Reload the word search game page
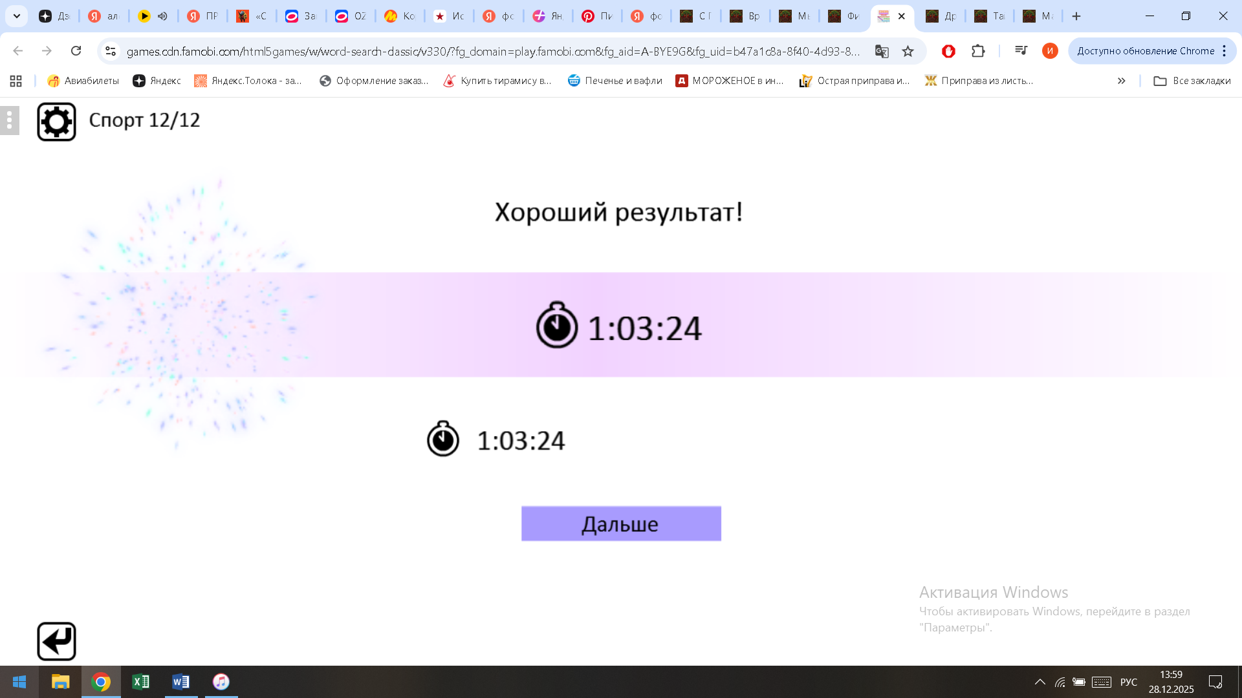 (77, 50)
